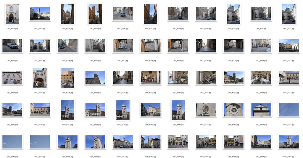Click the file name DSC_6114.jpg

coord(40,61)
